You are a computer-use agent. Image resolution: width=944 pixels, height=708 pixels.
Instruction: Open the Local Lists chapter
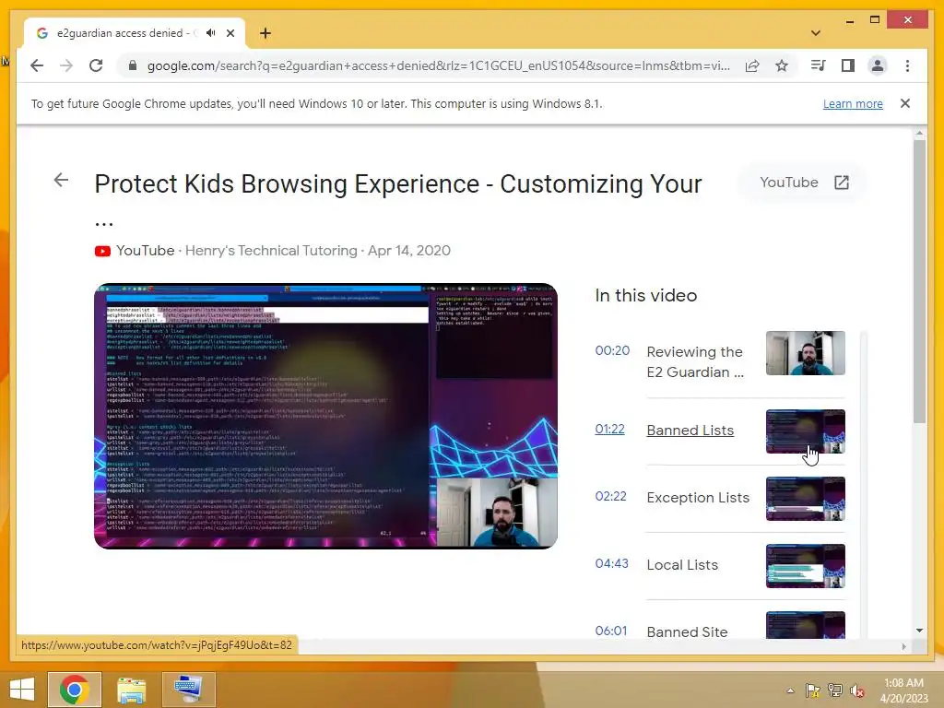(x=682, y=565)
